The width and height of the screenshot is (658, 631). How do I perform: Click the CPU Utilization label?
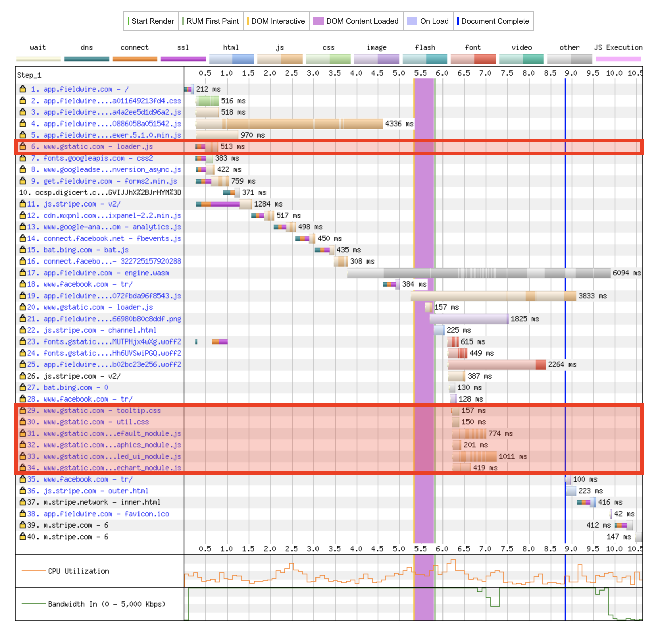click(78, 571)
